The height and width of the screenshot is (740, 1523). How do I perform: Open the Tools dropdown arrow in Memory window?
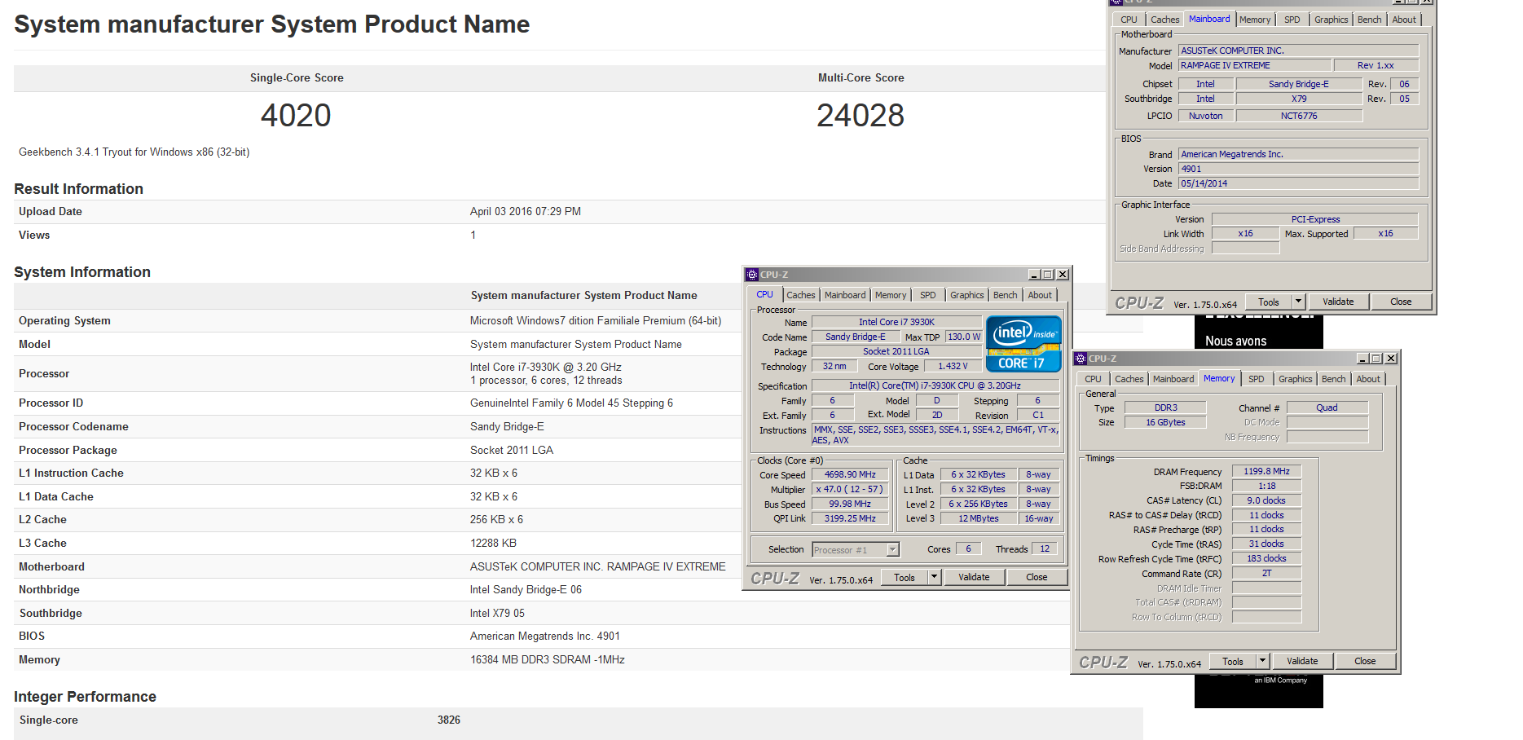pos(1263,661)
